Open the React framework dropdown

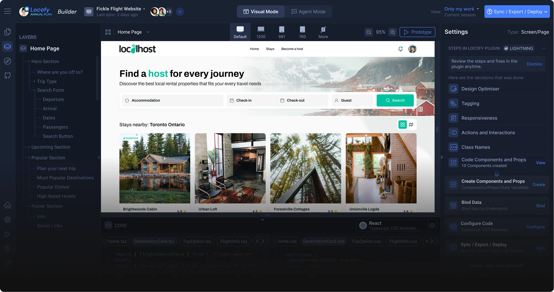(392, 225)
